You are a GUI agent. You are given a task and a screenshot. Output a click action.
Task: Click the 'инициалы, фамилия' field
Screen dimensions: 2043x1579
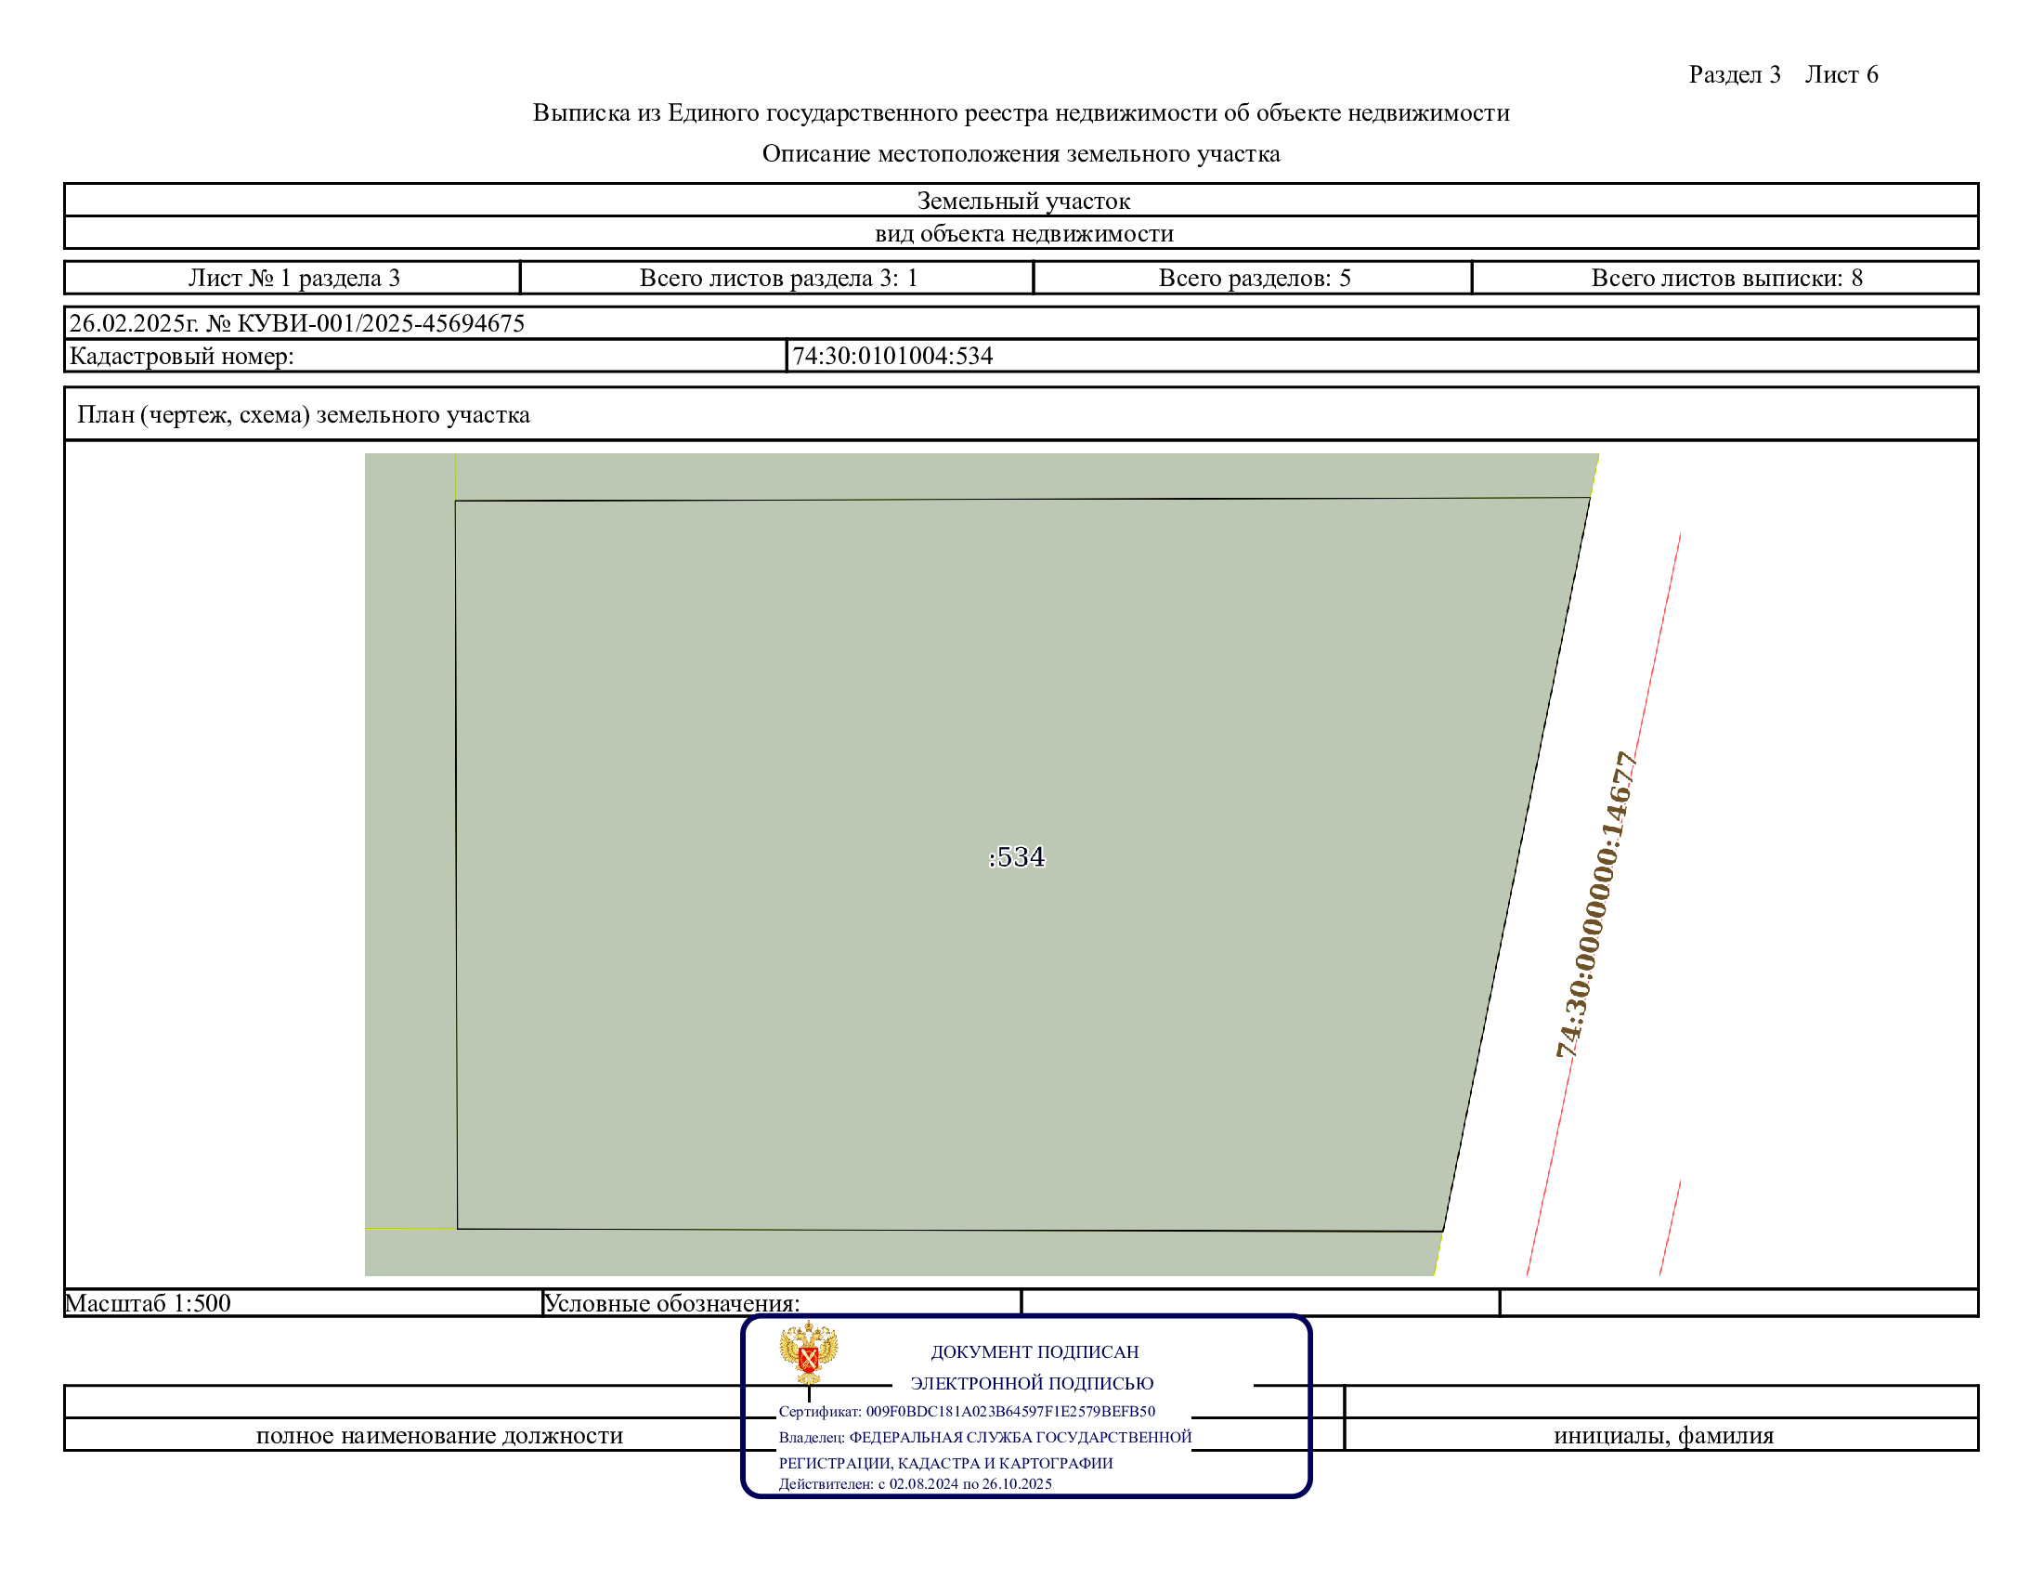(1662, 1435)
